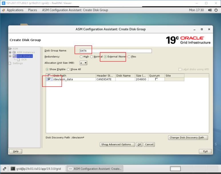Click the Mon 17:30 clock
The width and height of the screenshot is (221, 174).
pyautogui.click(x=196, y=10)
